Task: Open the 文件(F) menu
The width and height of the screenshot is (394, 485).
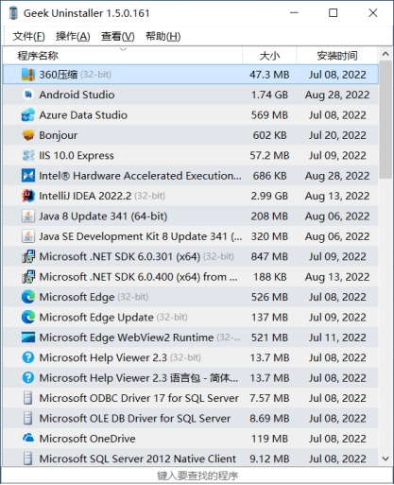Action: click(x=28, y=36)
